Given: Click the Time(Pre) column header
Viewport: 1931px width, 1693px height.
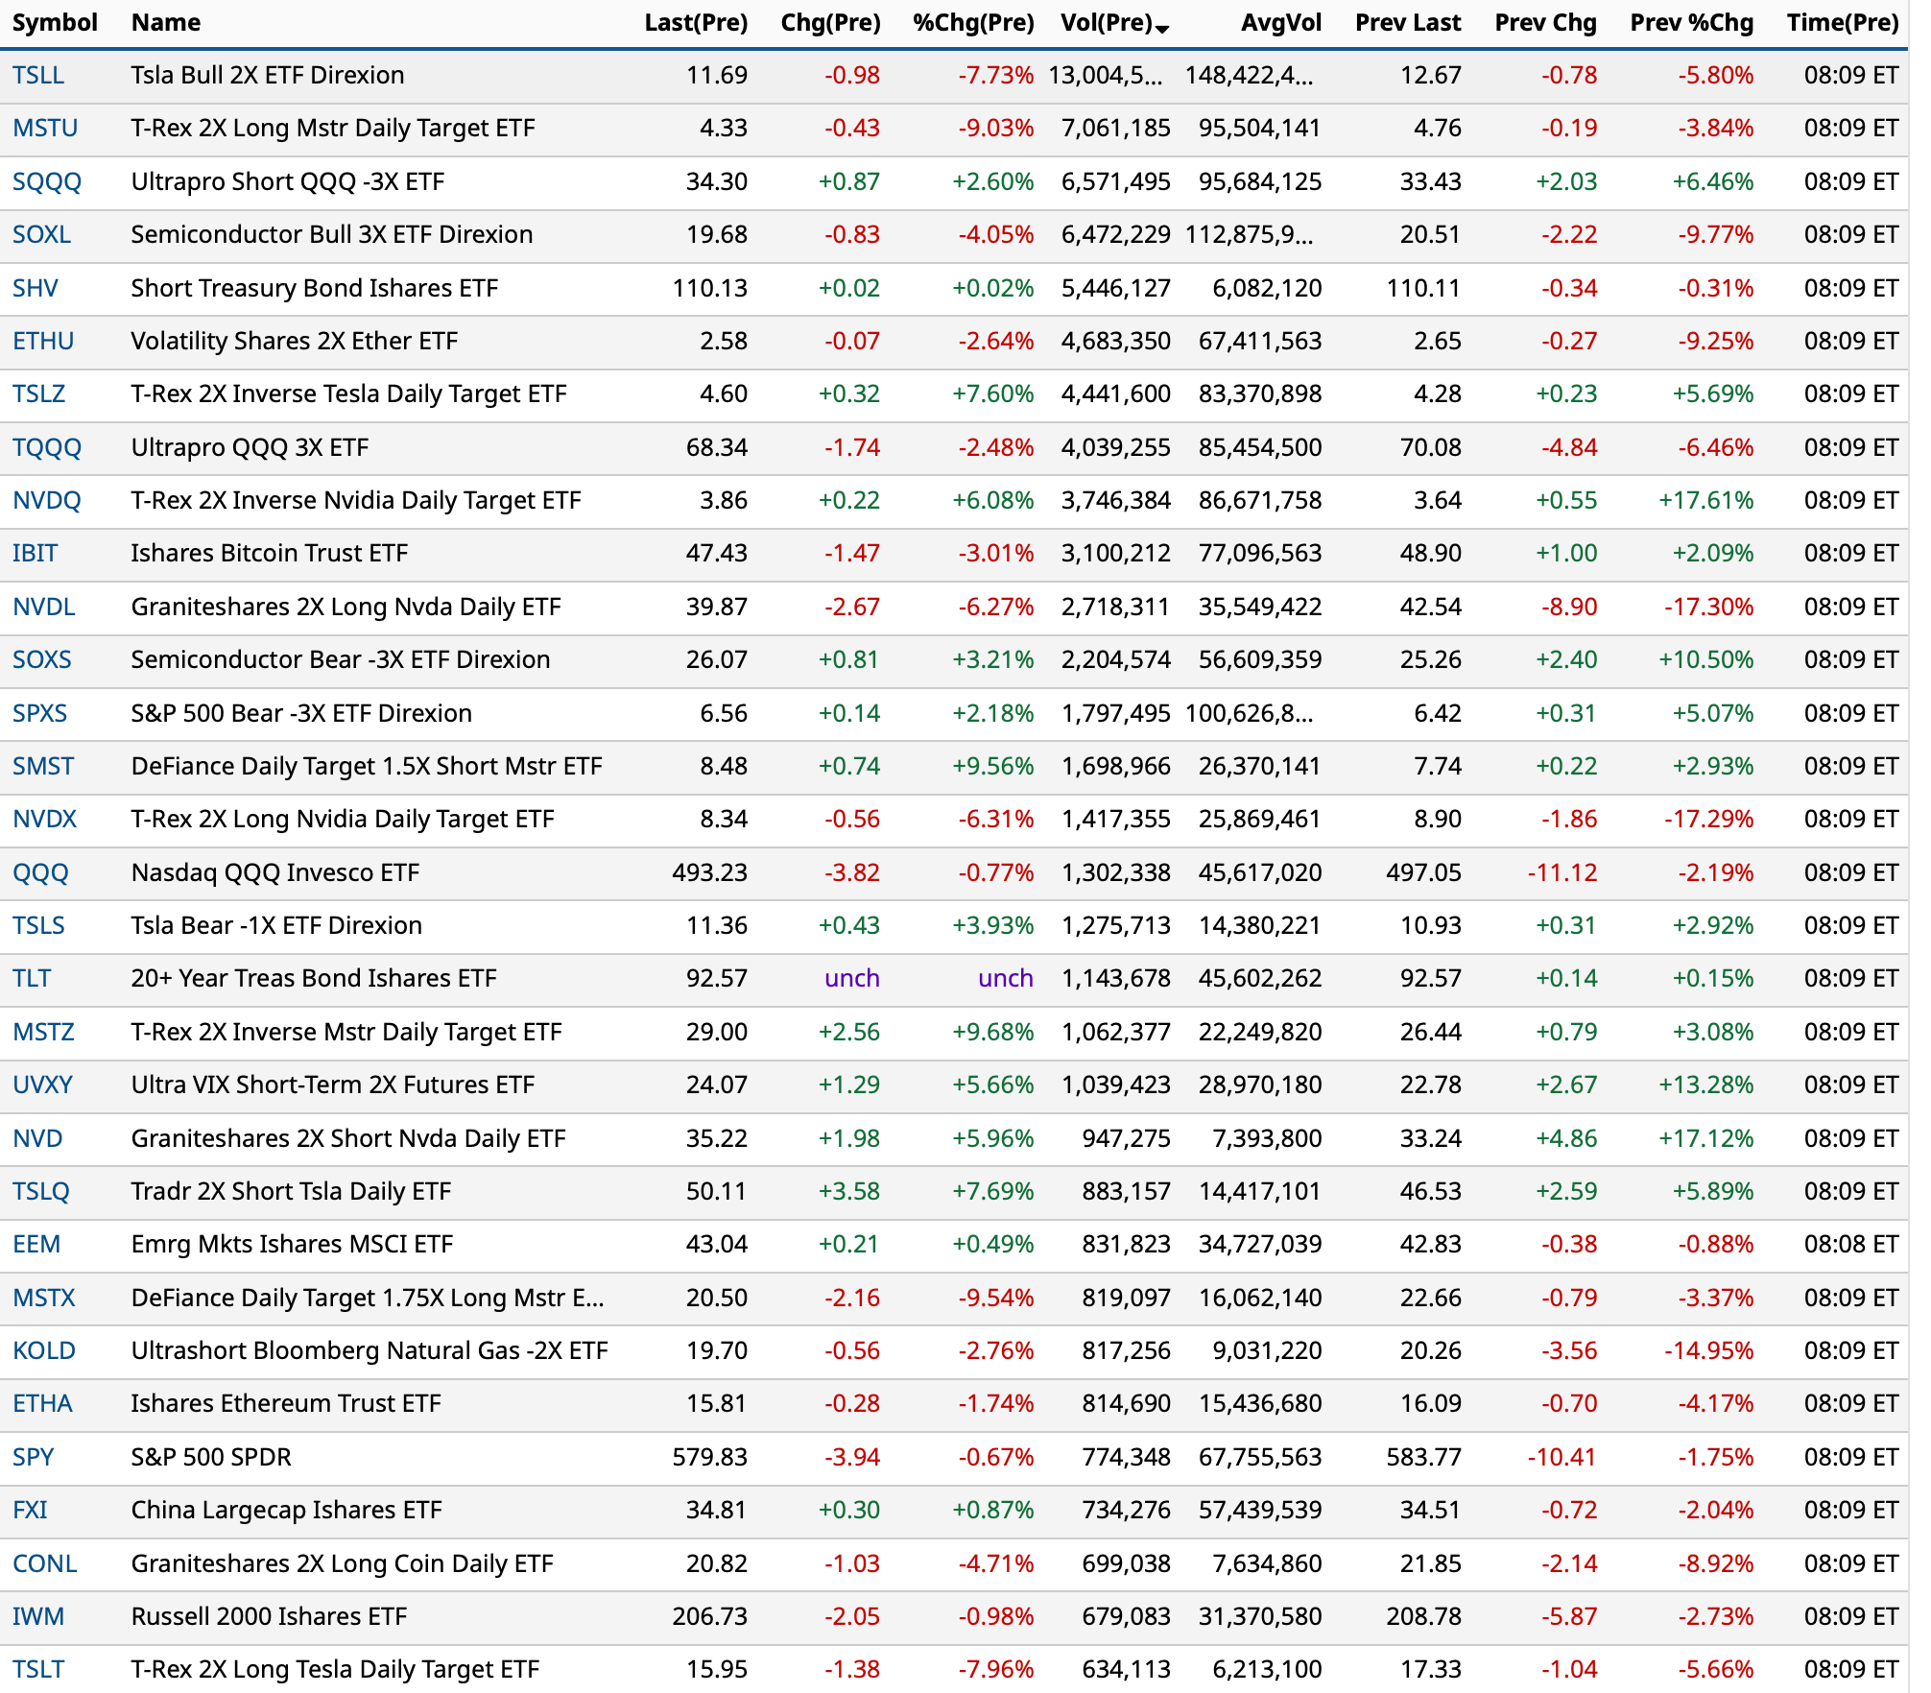Looking at the screenshot, I should pos(1842,23).
